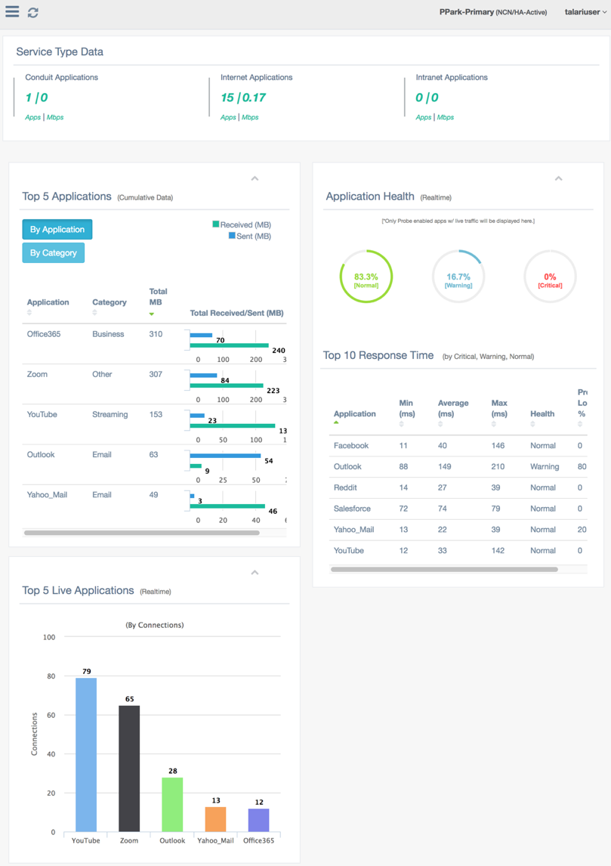Click the Response Time table horizontal scrollbar
This screenshot has height=866, width=611.
coord(444,570)
